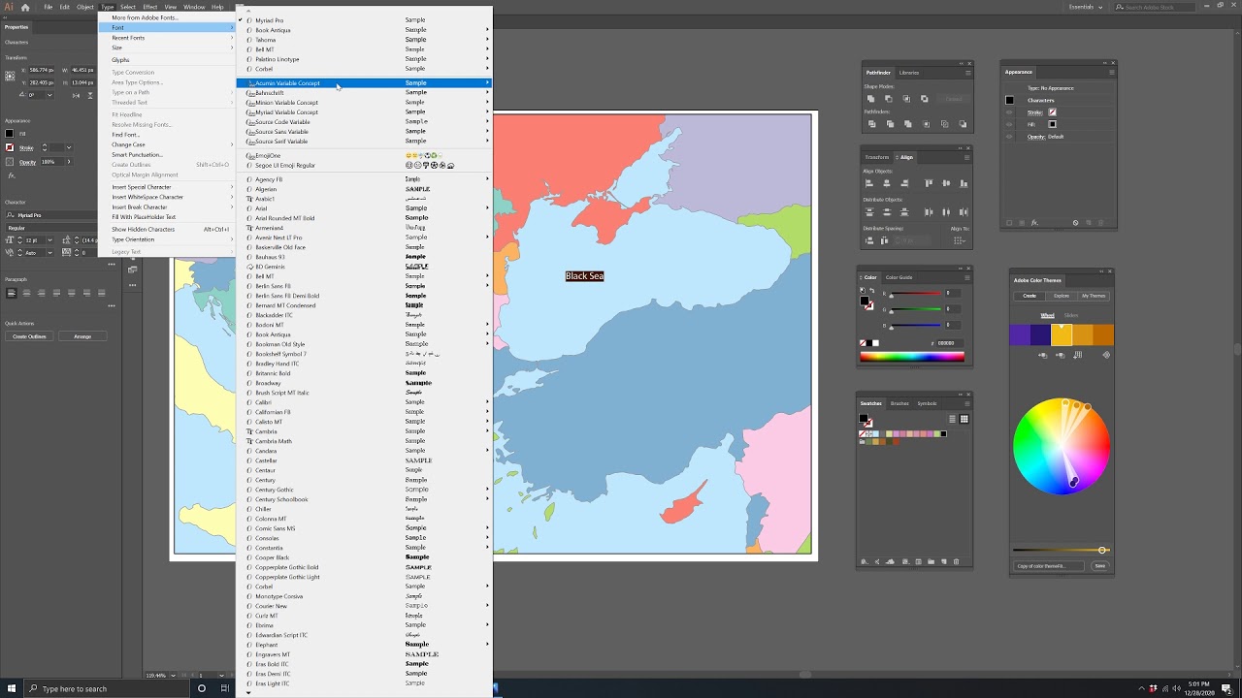This screenshot has height=698, width=1242.
Task: Switch to the Brushes tab
Action: 900,403
